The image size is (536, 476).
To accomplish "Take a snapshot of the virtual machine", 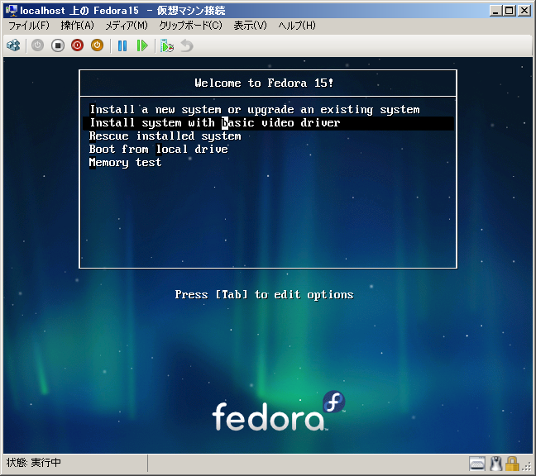I will 167,45.
